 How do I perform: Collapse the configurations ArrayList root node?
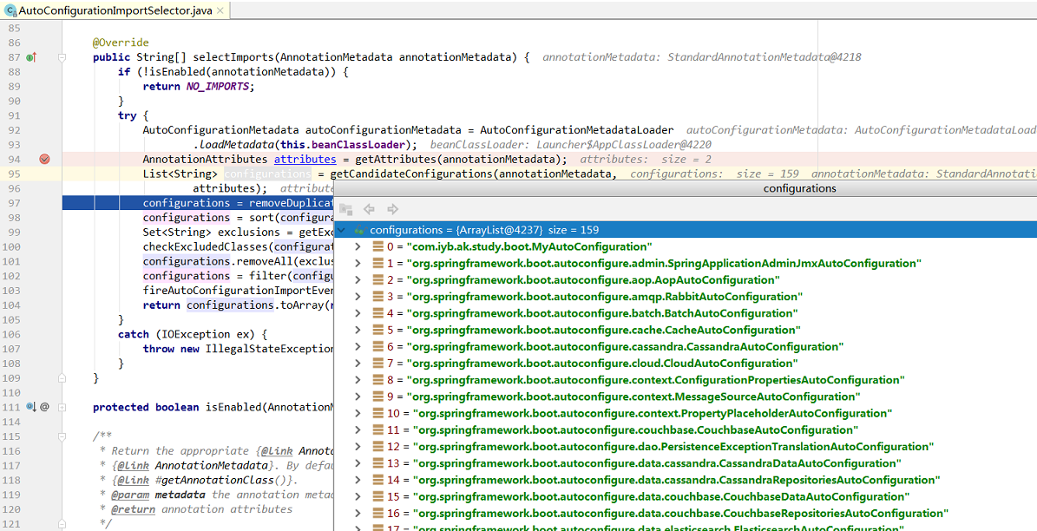[x=343, y=230]
